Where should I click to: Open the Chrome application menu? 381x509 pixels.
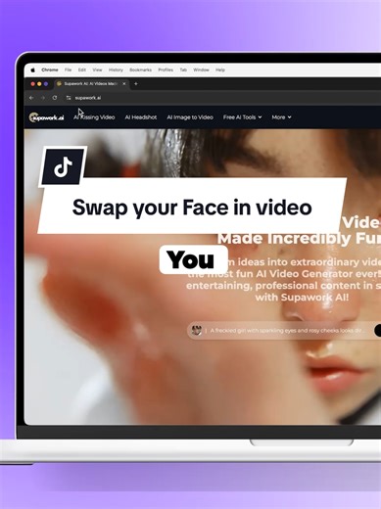(x=50, y=69)
